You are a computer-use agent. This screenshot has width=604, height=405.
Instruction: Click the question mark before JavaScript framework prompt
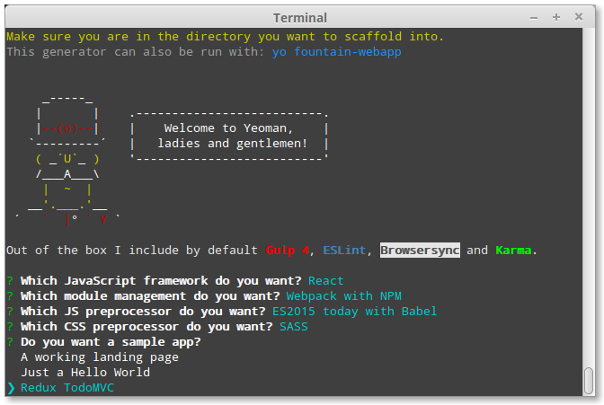[10, 281]
